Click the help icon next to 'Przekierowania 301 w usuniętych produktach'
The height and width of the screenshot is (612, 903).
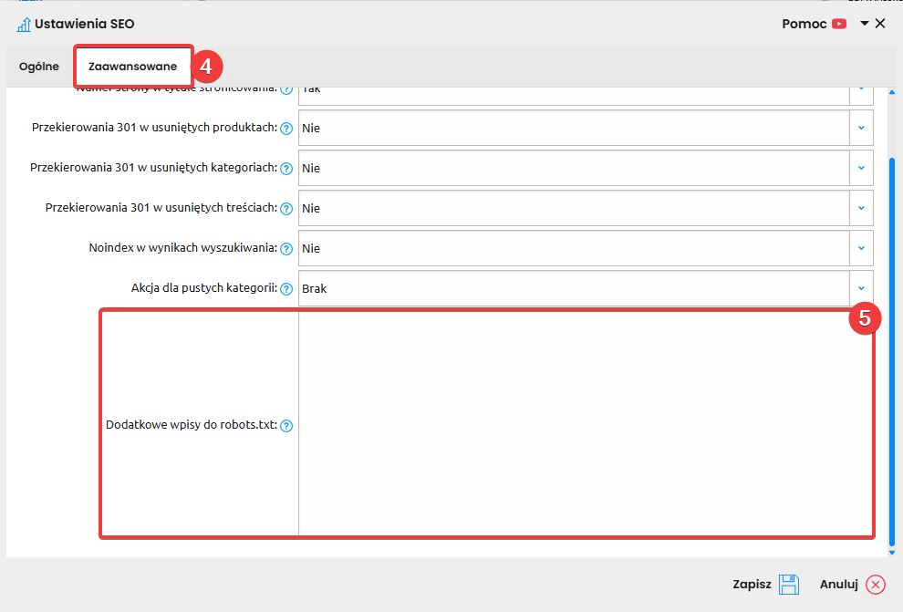(x=286, y=129)
